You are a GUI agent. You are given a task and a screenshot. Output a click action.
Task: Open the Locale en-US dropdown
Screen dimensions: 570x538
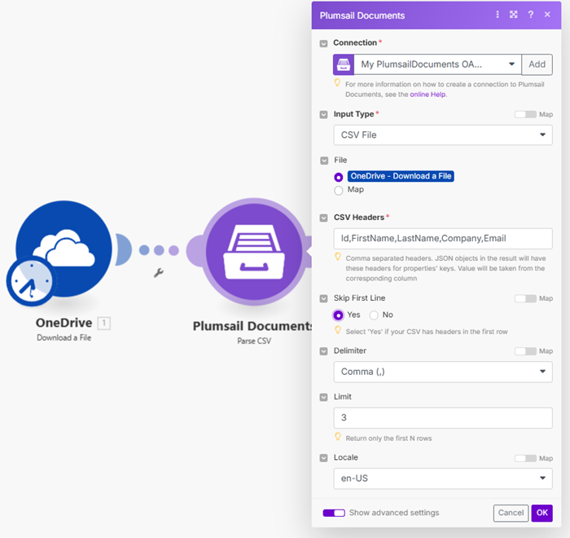click(x=443, y=478)
